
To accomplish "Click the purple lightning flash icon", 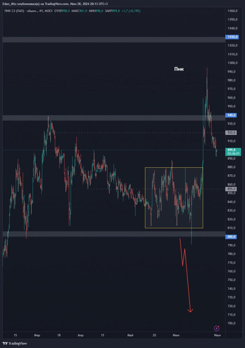I will point(217,328).
